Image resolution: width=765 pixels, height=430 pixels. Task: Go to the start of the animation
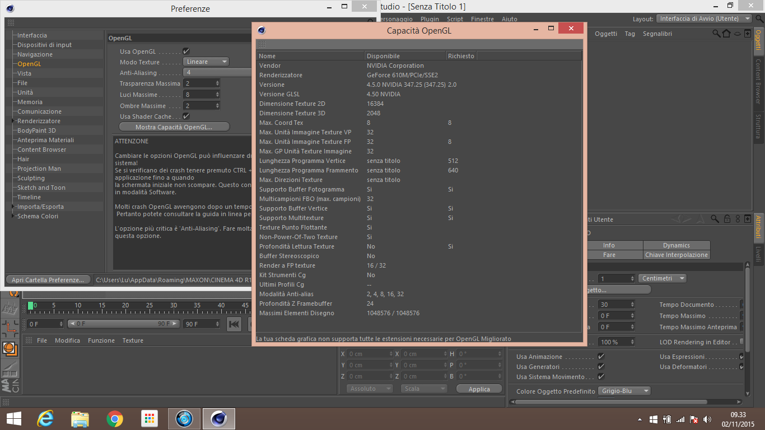235,324
